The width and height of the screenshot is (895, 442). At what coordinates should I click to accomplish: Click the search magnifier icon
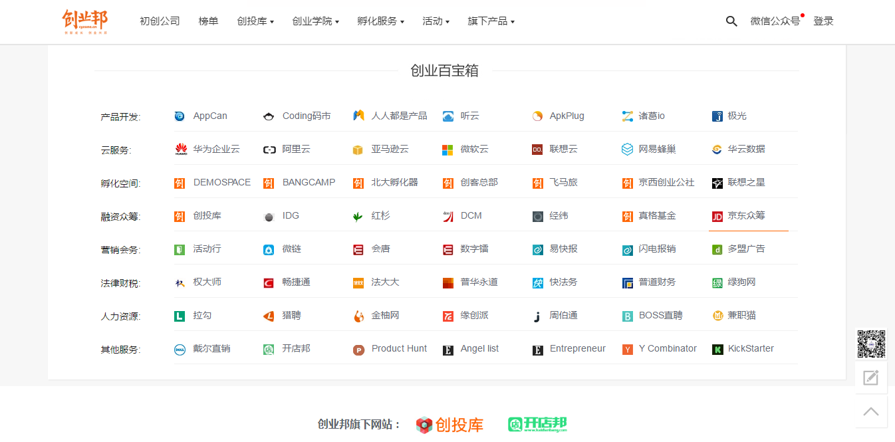(731, 21)
